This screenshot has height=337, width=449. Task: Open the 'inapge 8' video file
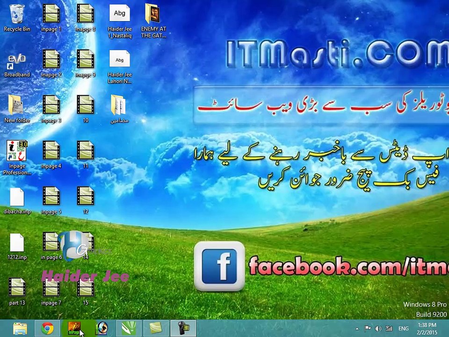point(85,18)
